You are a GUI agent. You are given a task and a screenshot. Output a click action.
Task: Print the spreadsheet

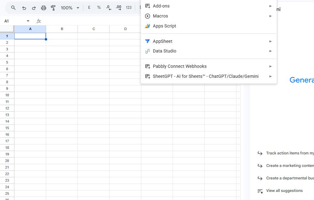pyautogui.click(x=43, y=8)
